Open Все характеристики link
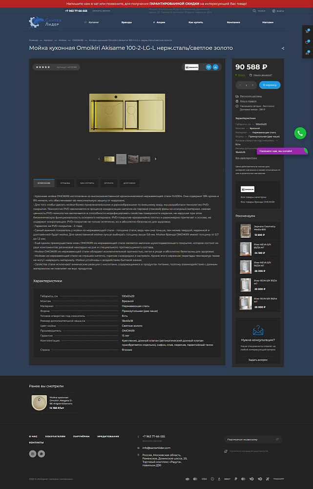This screenshot has width=313, height=489. point(246,158)
